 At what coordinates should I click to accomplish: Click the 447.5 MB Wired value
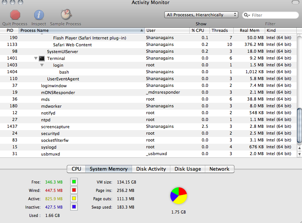(54, 190)
